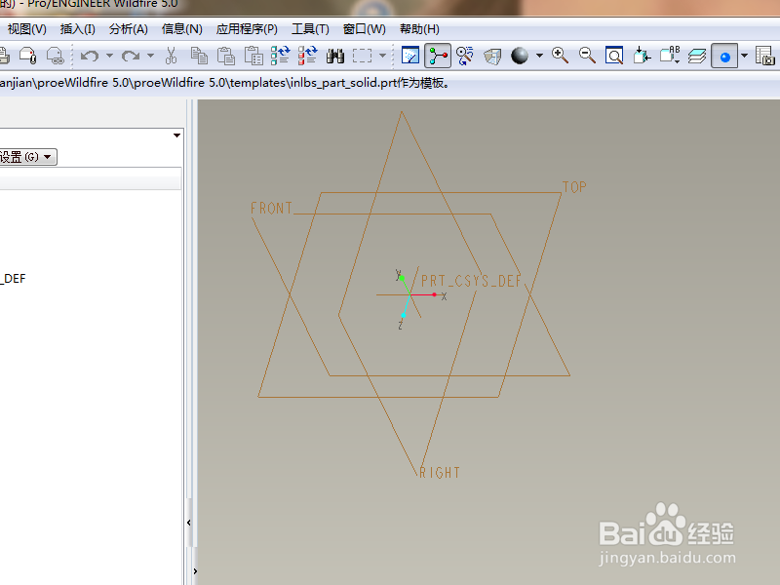Click the lower sash expand arrow
780x585 pixels.
[x=195, y=571]
